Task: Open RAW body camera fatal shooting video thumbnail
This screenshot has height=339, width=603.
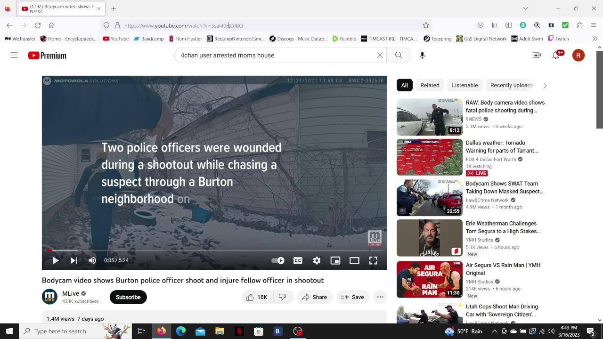Action: click(x=430, y=117)
